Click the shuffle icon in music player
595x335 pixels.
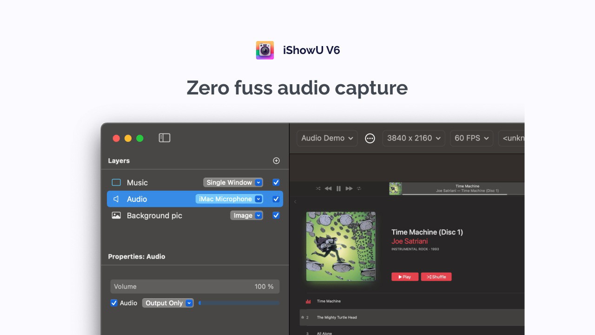pos(318,188)
